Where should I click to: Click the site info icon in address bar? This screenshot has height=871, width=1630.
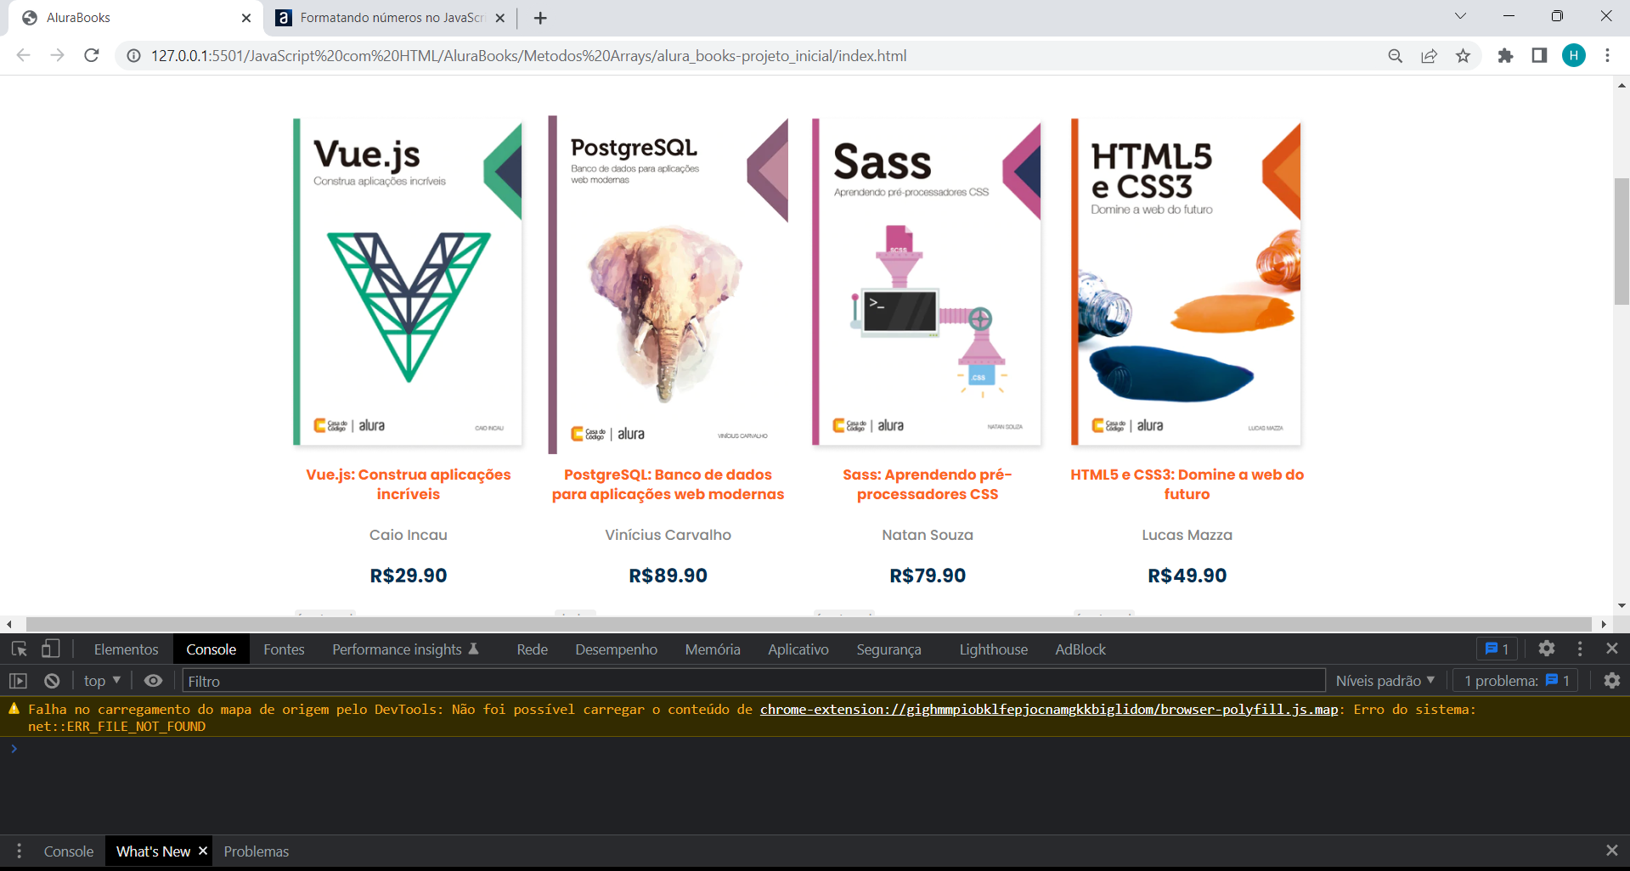click(x=133, y=56)
